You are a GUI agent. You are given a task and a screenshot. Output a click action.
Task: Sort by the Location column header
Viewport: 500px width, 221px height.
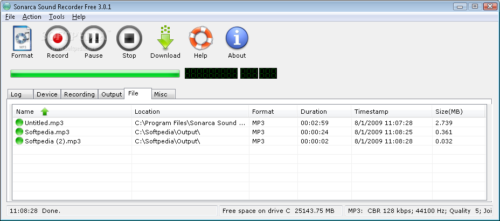pos(190,112)
